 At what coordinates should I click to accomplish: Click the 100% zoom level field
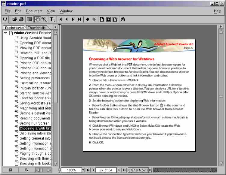(71, 170)
